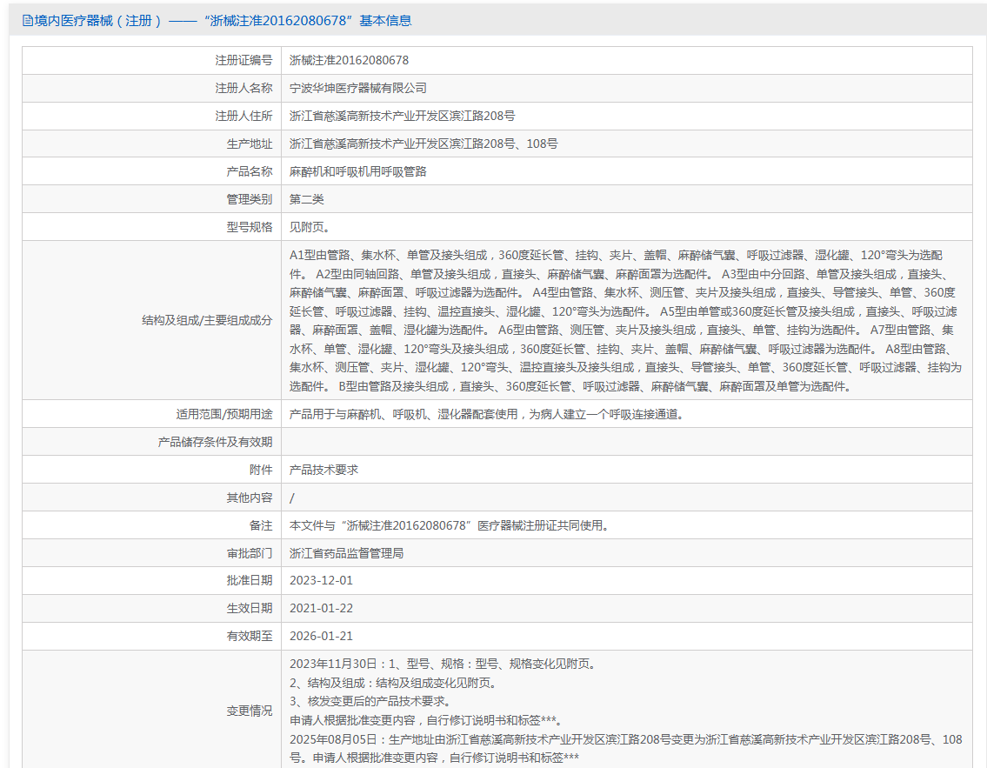
Task: Click the line 3、核发变更后的产品技术要求。
Action: pos(370,701)
